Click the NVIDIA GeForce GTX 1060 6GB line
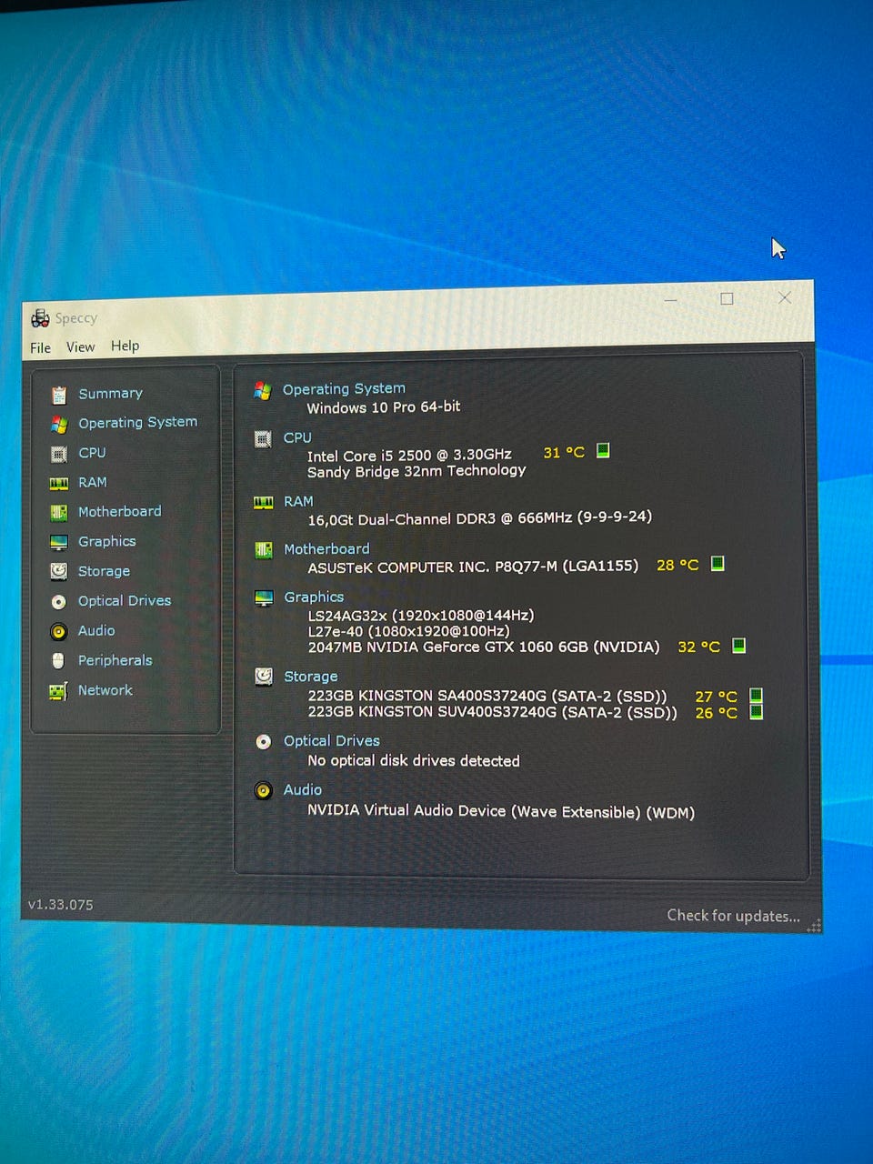Screen dimensions: 873x1164 (x=483, y=647)
